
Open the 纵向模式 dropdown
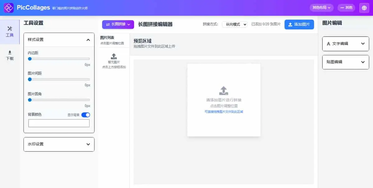coord(235,24)
